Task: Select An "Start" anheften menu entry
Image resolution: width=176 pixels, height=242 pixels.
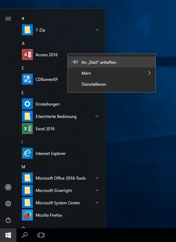Action: [x=111, y=62]
